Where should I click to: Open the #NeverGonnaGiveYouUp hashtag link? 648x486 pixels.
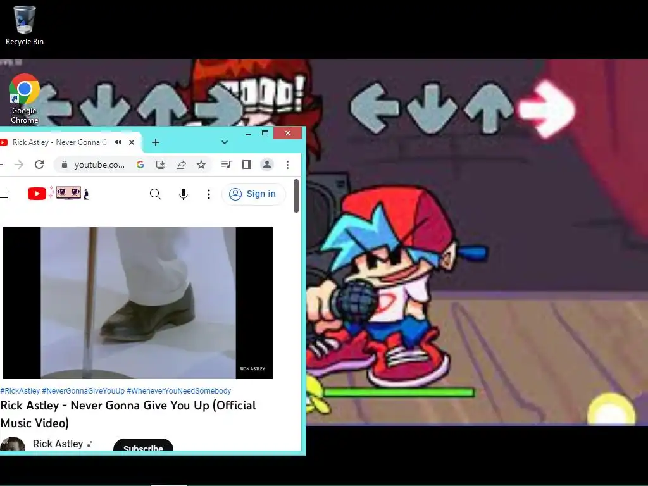click(83, 390)
